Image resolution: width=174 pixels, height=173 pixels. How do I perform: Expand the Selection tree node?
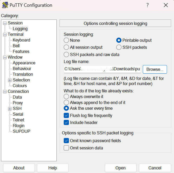pyautogui.click(x=10, y=80)
